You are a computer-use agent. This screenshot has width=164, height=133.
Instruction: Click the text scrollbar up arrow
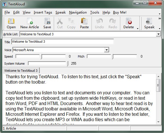(x=158, y=77)
